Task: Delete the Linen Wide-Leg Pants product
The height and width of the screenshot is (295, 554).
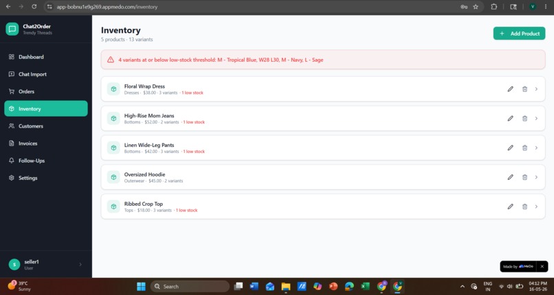Action: click(x=524, y=147)
